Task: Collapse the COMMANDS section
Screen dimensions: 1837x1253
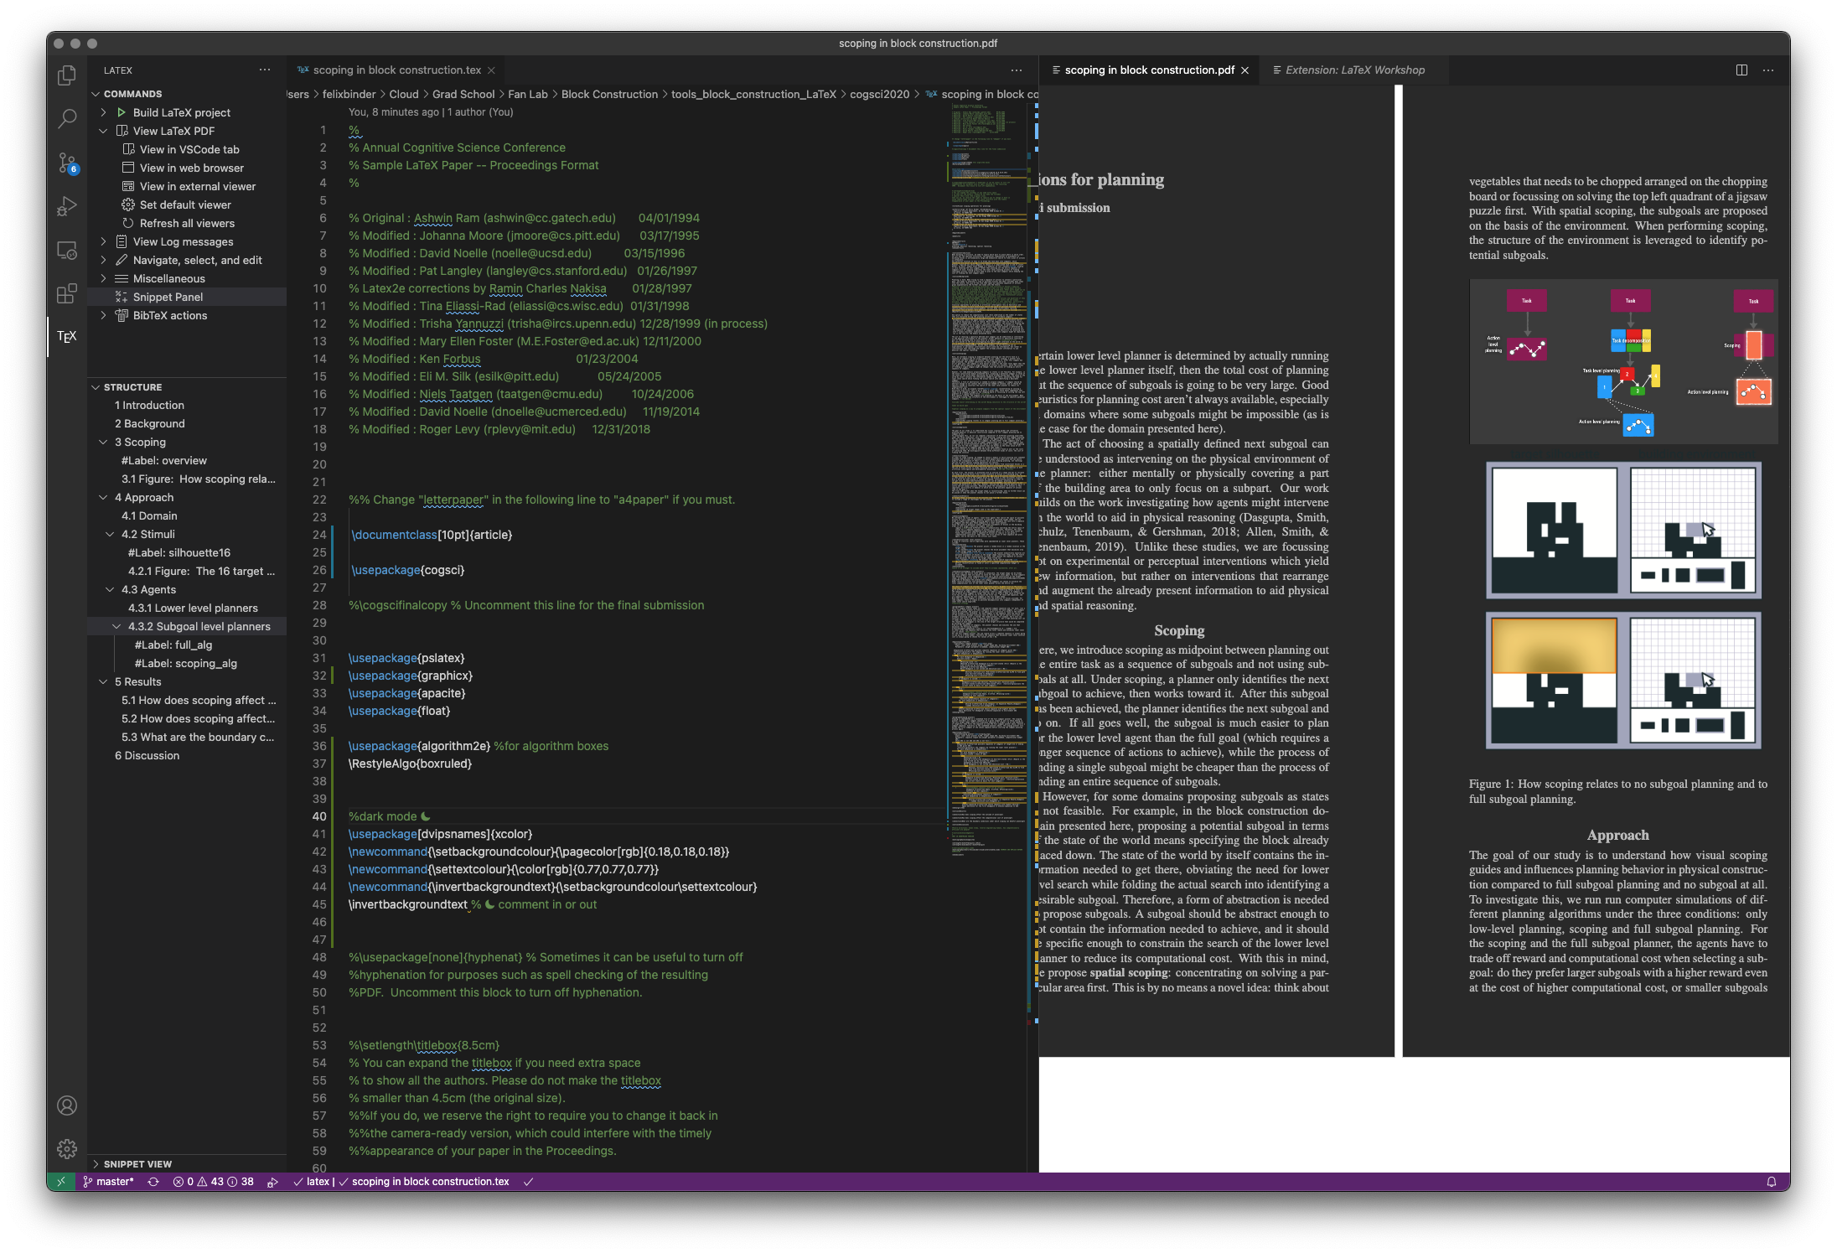Action: tap(96, 94)
